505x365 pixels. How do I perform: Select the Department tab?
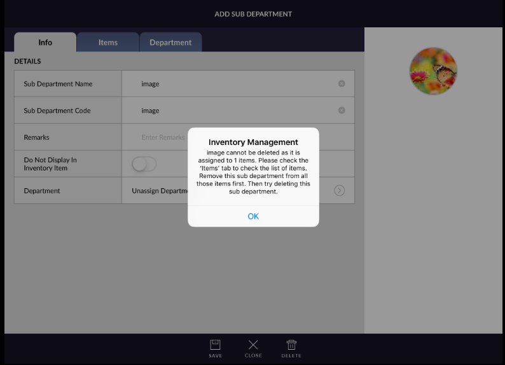click(170, 43)
